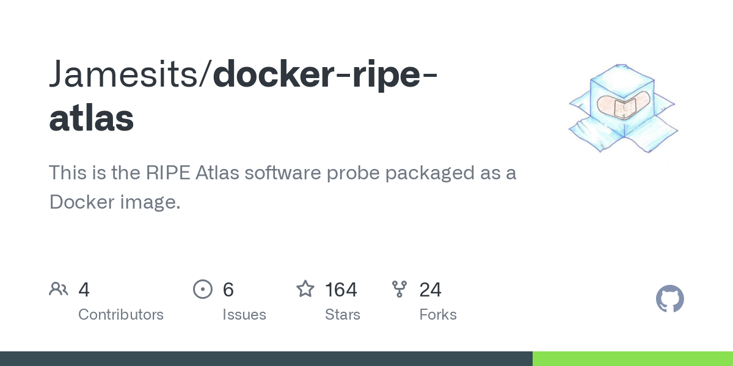Click the dark segment of language bar
This screenshot has height=366, width=733.
click(266, 359)
